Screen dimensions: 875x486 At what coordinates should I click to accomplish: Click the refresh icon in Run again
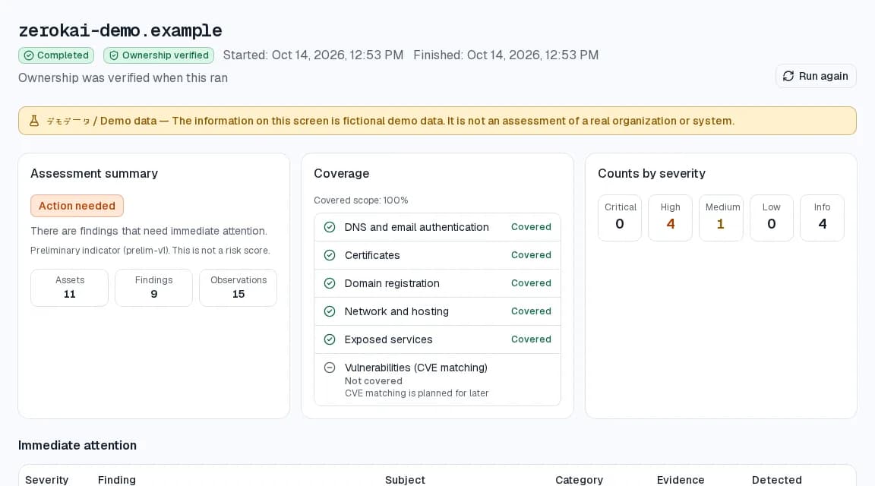(788, 76)
